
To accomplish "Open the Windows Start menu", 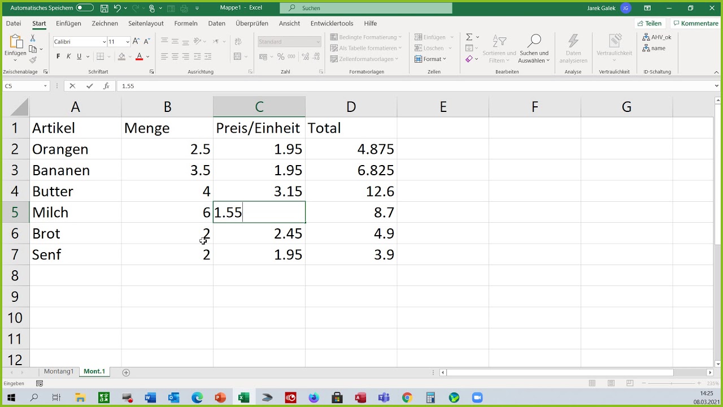I will click(11, 398).
